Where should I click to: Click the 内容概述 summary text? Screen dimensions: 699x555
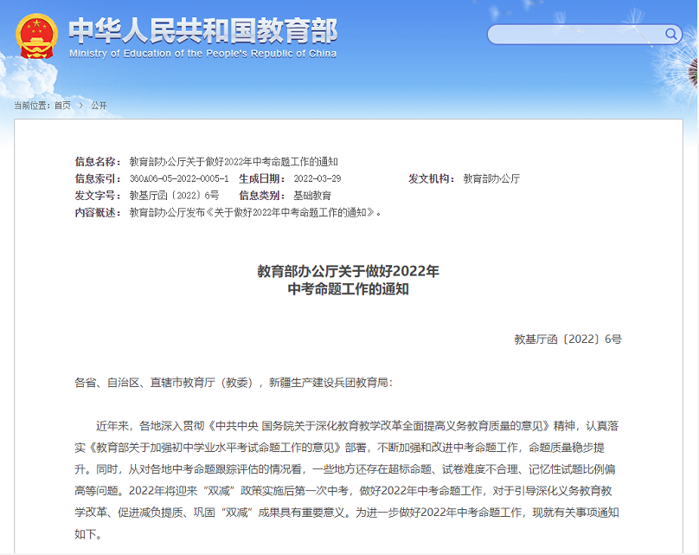pos(255,212)
